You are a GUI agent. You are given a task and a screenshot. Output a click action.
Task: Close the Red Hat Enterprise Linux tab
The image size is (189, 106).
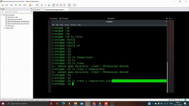[x=67, y=10]
